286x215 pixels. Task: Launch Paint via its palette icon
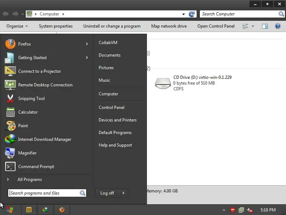pyautogui.click(x=10, y=126)
